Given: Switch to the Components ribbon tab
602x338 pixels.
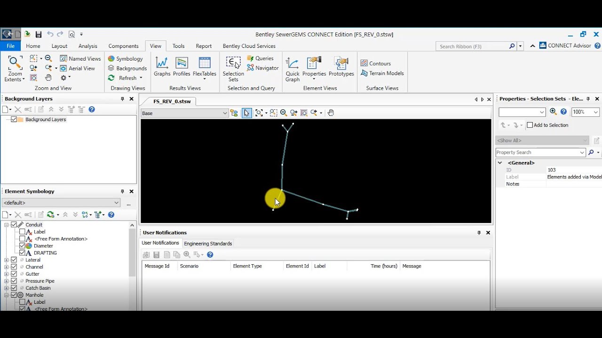Looking at the screenshot, I should [123, 46].
